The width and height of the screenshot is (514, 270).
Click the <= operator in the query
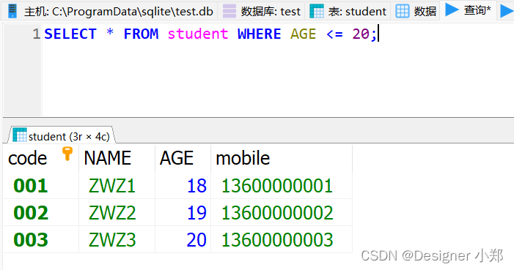[334, 34]
